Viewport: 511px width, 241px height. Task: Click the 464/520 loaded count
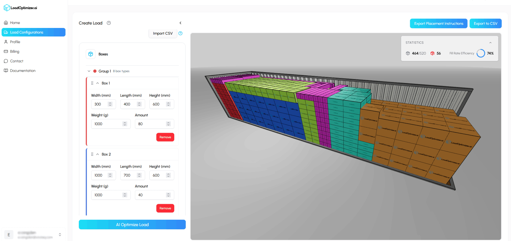click(419, 53)
